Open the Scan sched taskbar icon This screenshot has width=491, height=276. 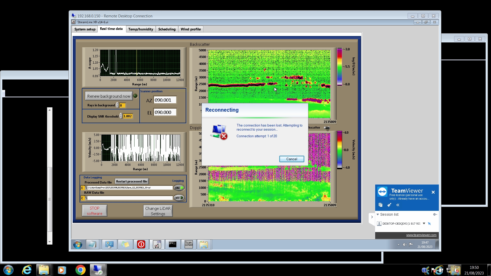[188, 245]
